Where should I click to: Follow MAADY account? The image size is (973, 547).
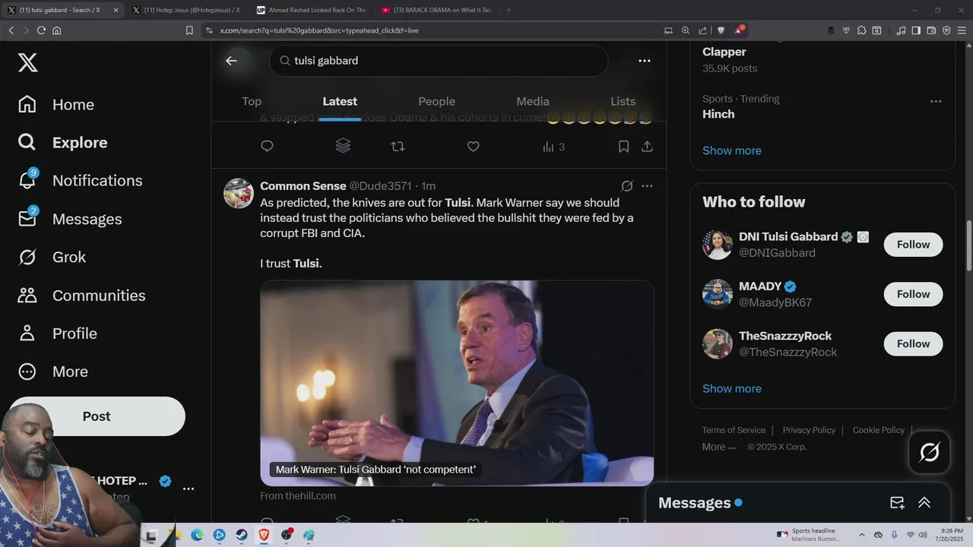[x=913, y=294]
